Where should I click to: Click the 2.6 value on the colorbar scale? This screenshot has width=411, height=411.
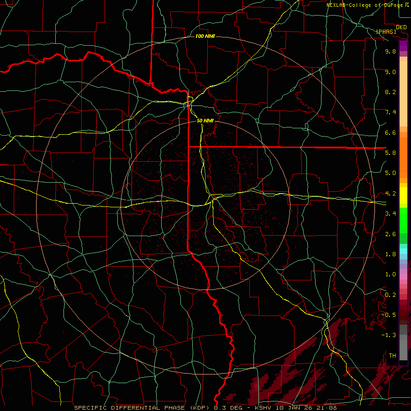tap(390, 234)
